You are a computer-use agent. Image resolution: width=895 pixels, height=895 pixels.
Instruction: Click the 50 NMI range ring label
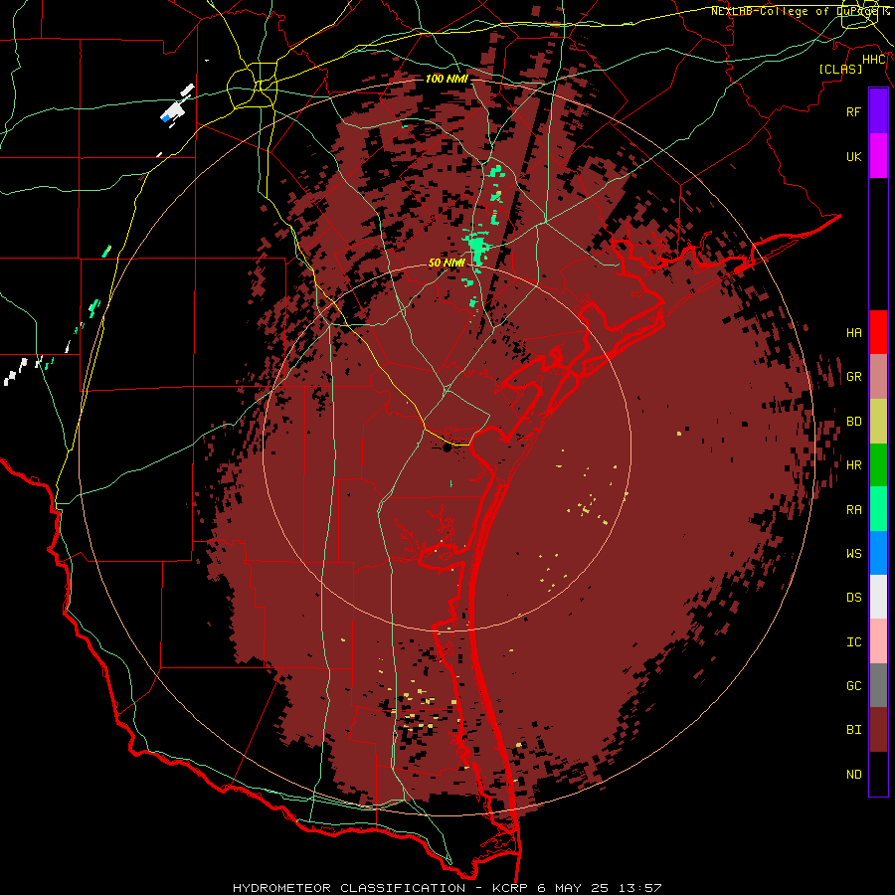[x=447, y=264]
